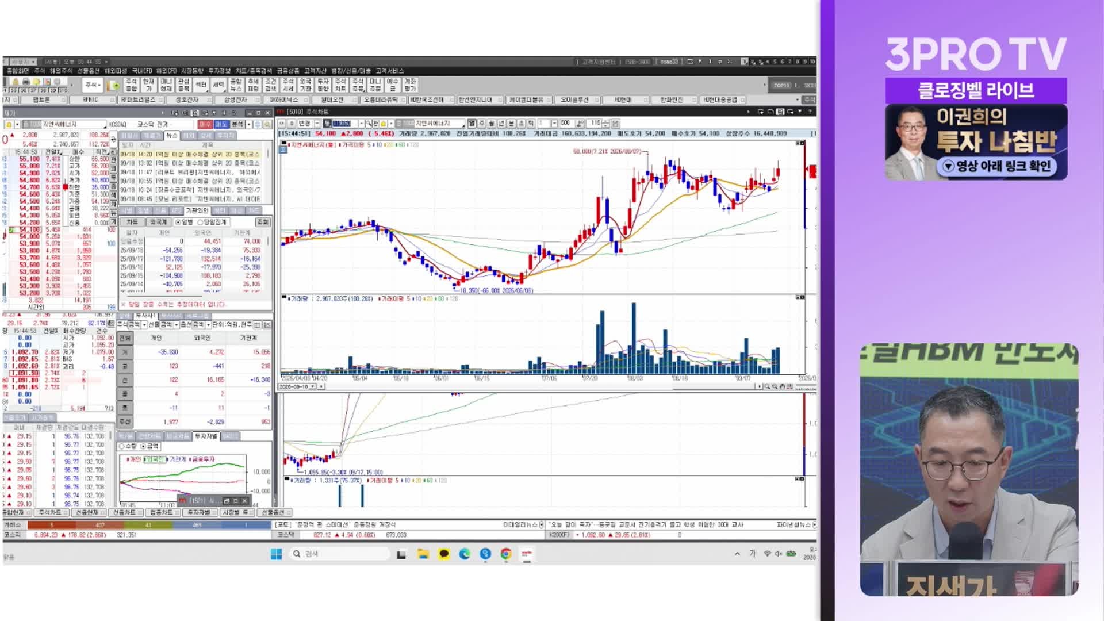This screenshot has width=1104, height=621.
Task: Open the 주식 dropdown in the main toolbar
Action: [x=93, y=85]
